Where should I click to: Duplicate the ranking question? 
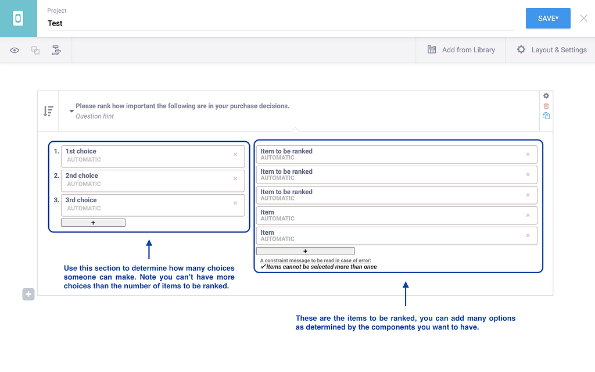(546, 116)
